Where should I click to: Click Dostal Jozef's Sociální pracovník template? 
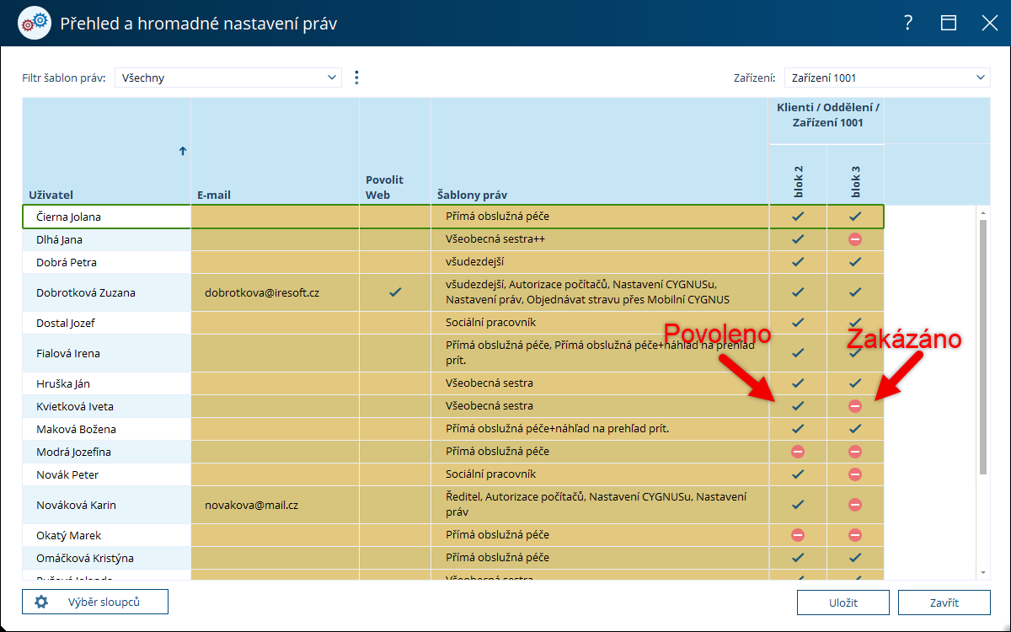click(600, 323)
